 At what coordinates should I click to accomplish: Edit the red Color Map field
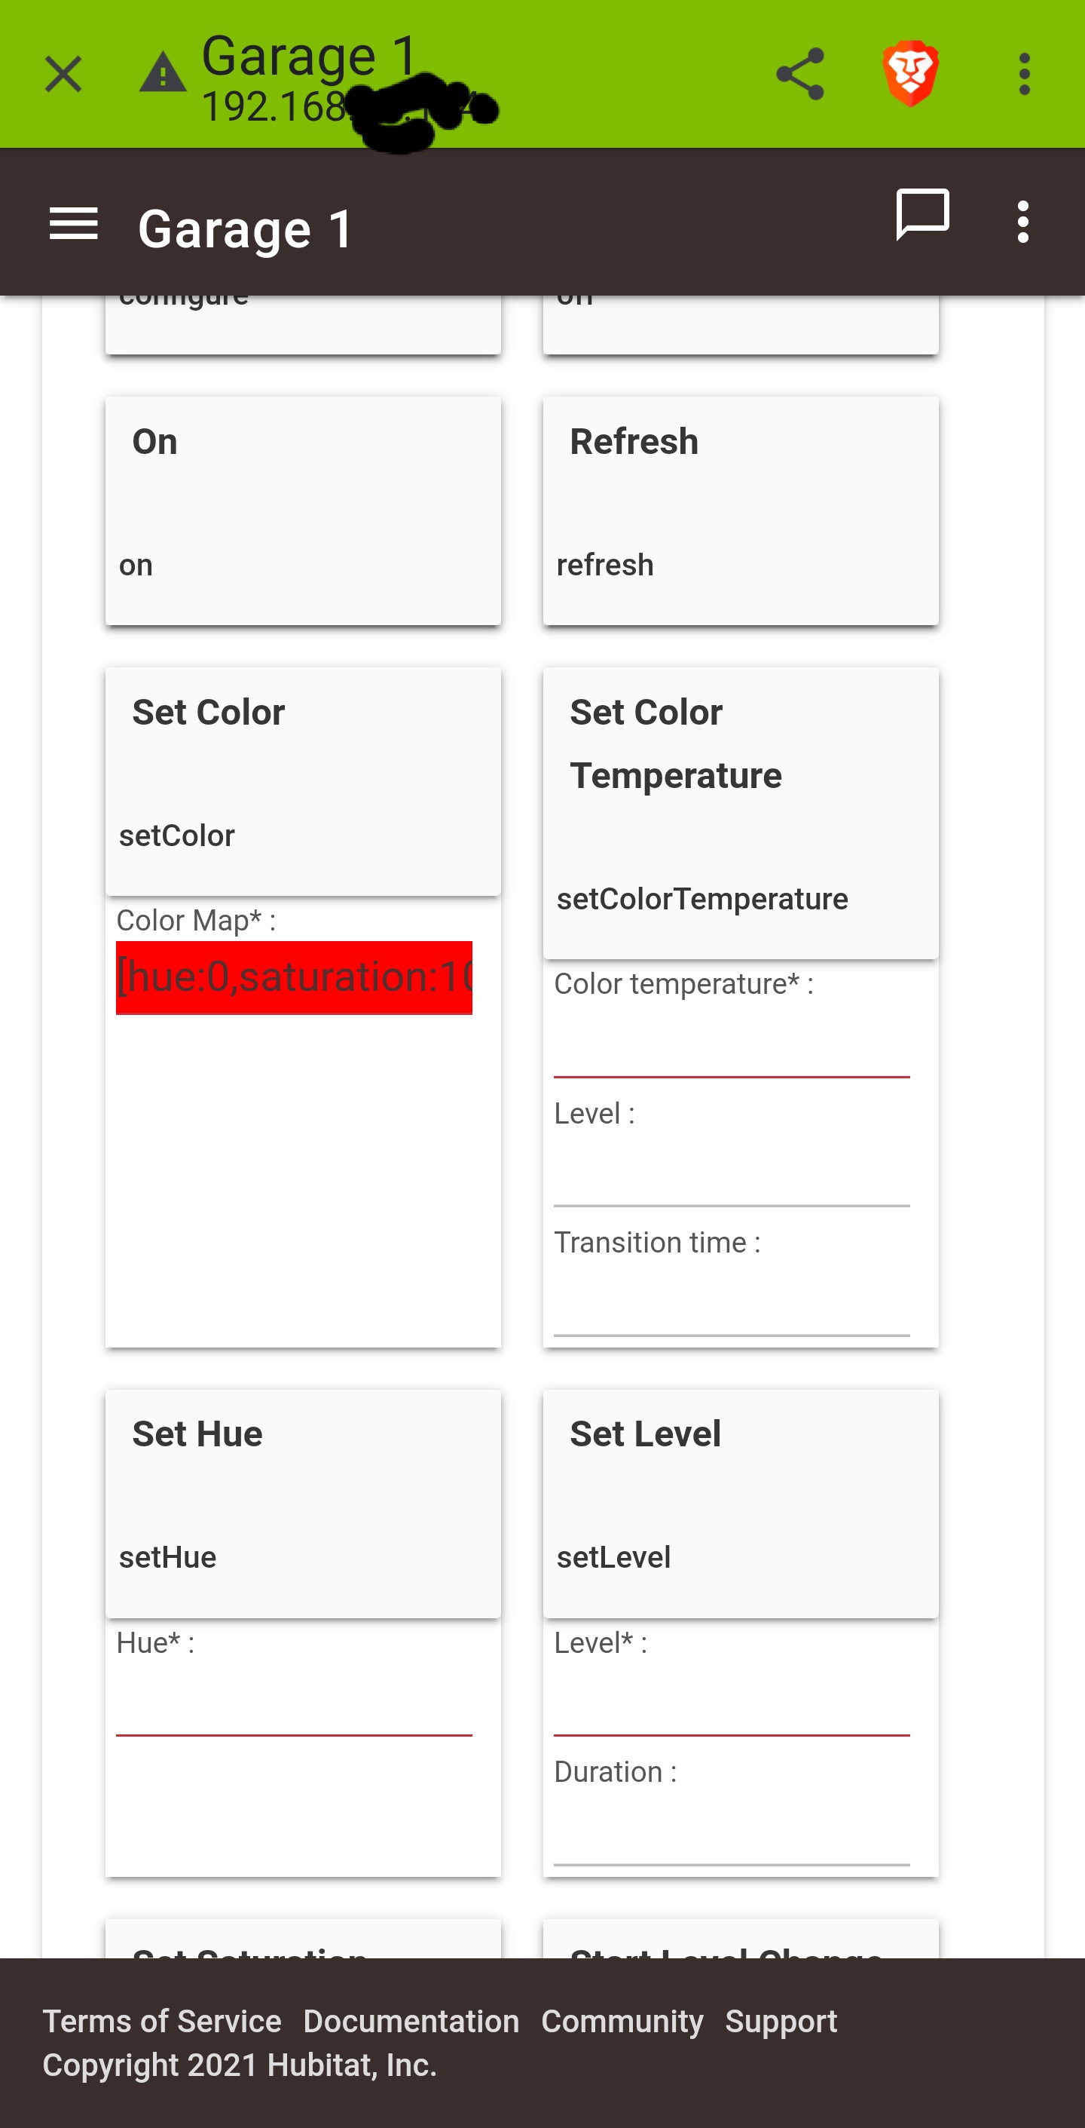tap(294, 977)
